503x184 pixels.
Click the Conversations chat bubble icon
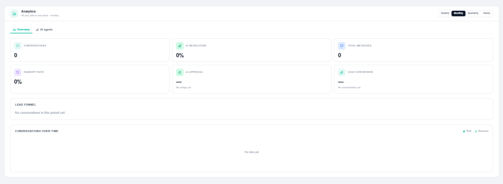point(18,46)
